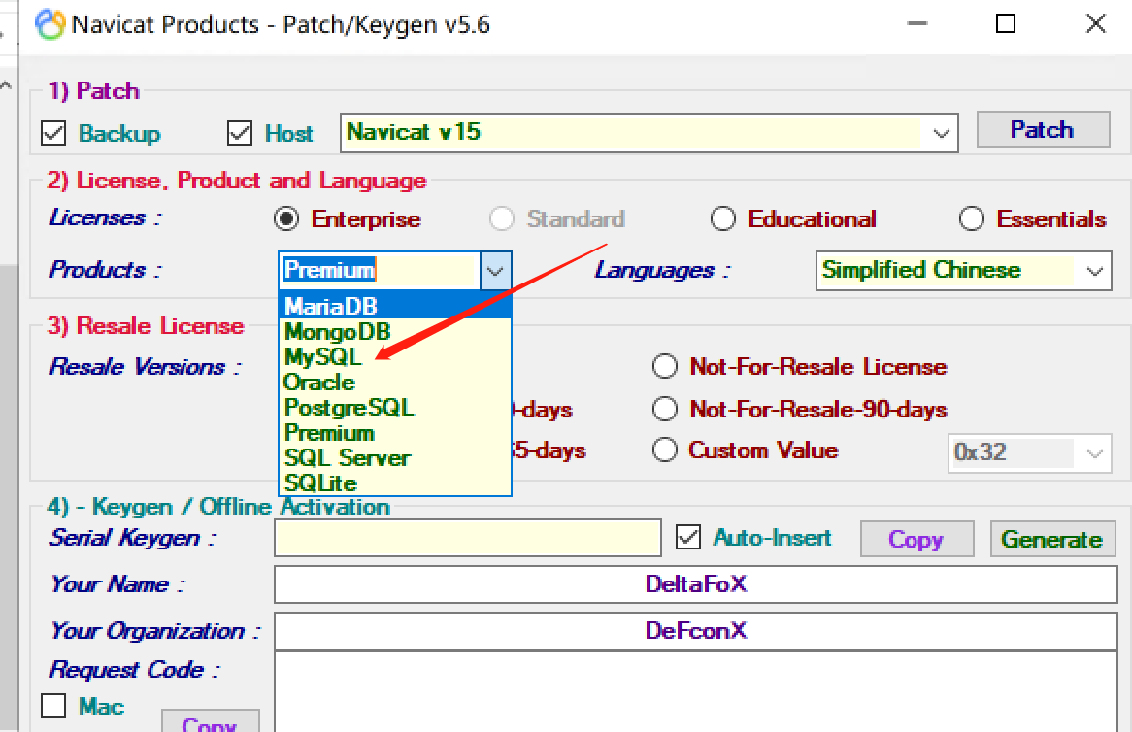Click Copy button next to Serial Keygen
The height and width of the screenshot is (732, 1132).
click(916, 539)
